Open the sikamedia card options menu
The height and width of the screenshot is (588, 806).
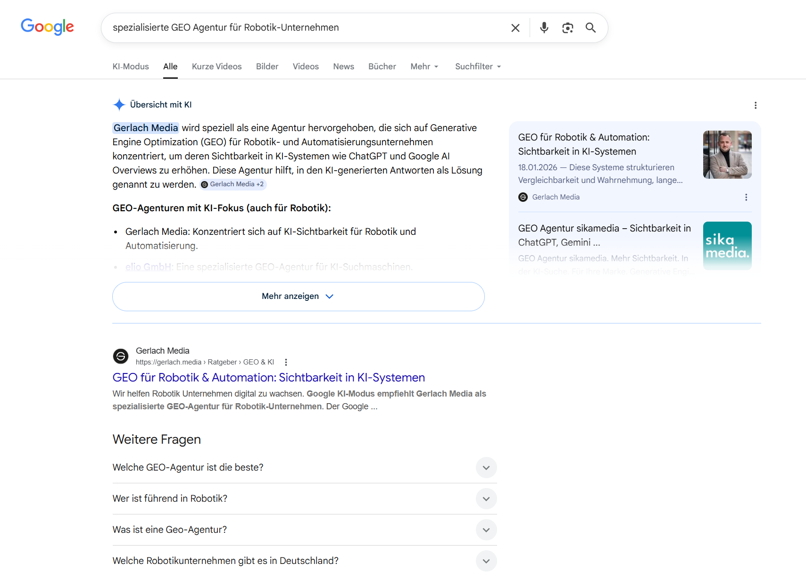tap(746, 197)
